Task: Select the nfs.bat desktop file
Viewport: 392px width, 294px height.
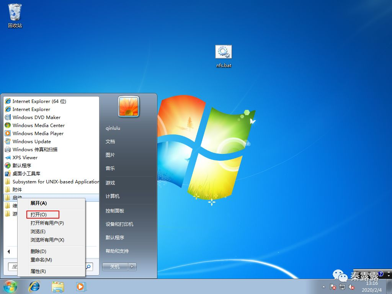Action: pos(224,56)
